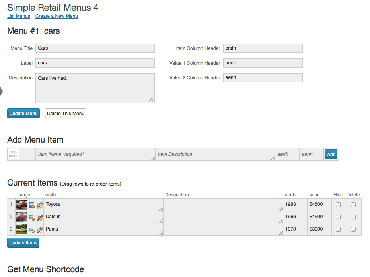The width and height of the screenshot is (370, 277).
Task: Open the Toyota car thumbnail image
Action: (21, 205)
